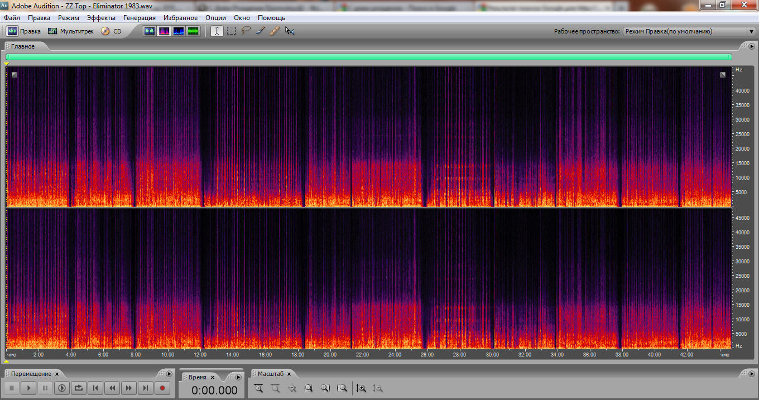Open the Перемещение panel options menu
Image resolution: width=759 pixels, height=400 pixels.
click(x=169, y=374)
